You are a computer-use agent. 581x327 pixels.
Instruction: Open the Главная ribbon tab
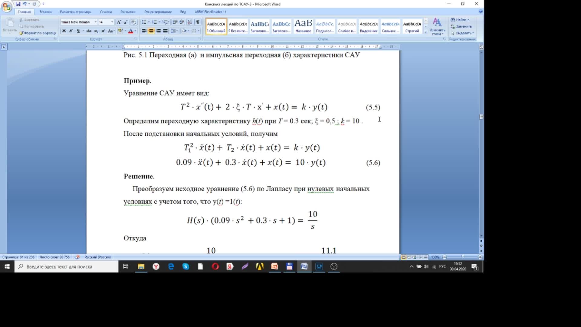24,12
